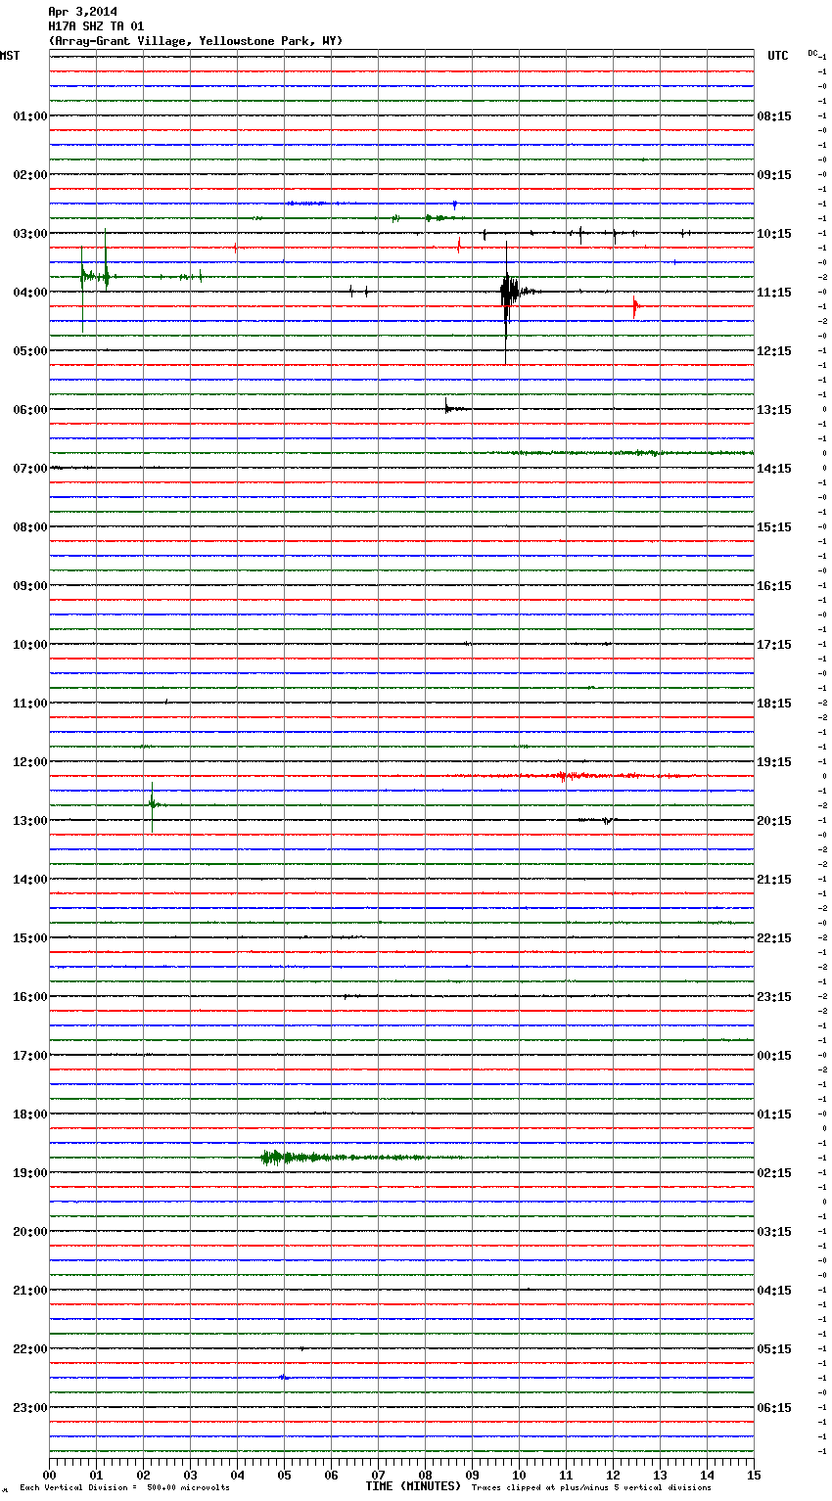The image size is (832, 1501).
Task: Click minute tick label '00' on bottom axis
Action: coord(50,1476)
